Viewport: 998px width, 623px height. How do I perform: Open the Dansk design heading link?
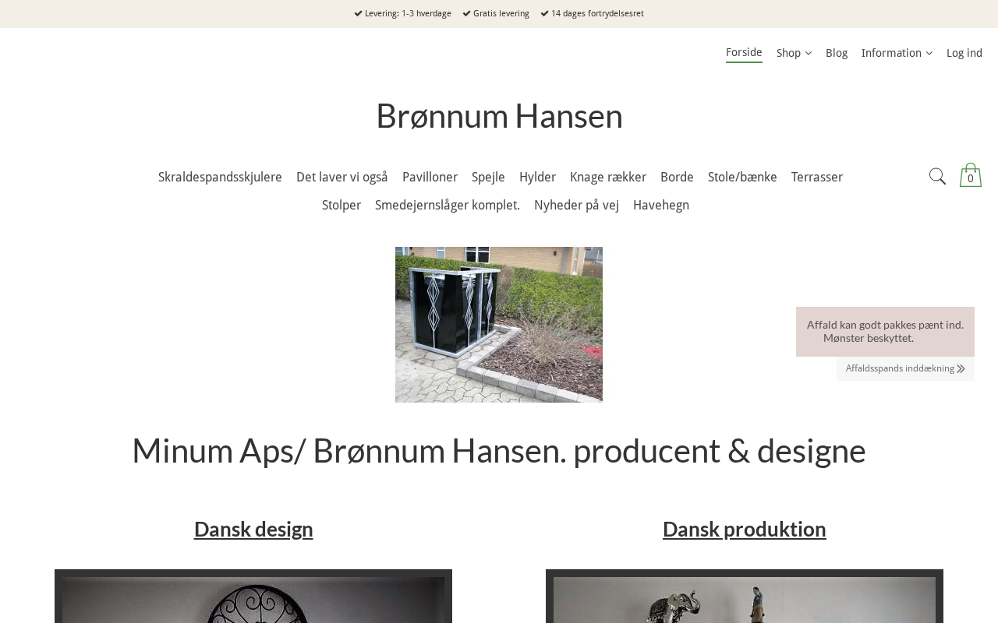253,529
